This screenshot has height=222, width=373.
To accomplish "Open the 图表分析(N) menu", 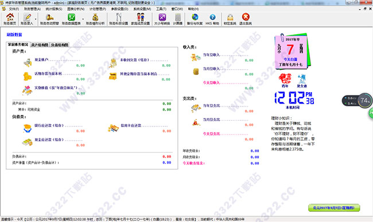I will [76, 9].
